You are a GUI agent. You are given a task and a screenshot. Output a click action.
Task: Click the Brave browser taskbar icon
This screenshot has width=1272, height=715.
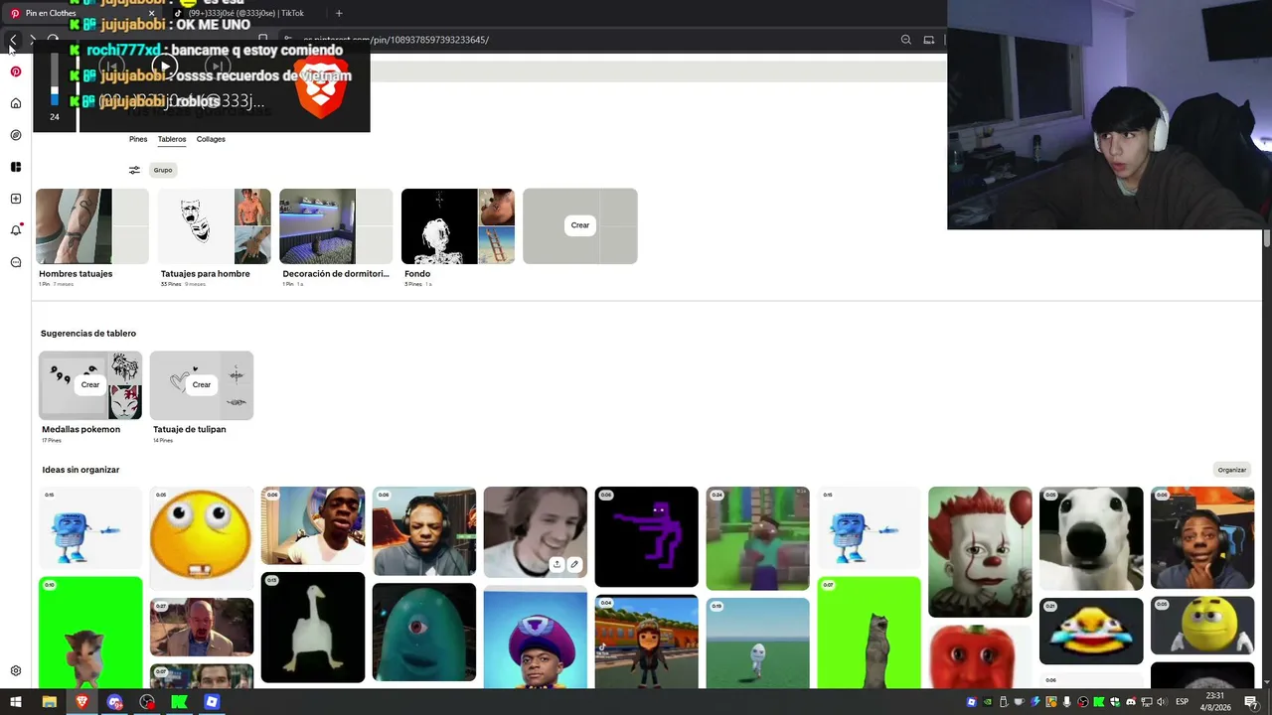81,702
